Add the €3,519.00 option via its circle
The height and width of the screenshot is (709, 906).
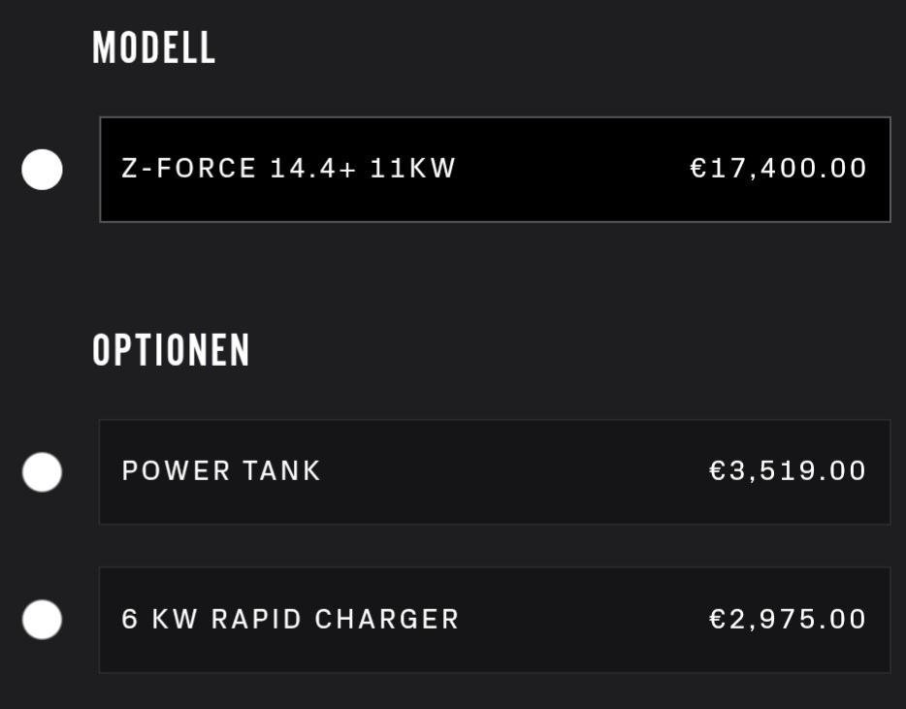(x=42, y=472)
